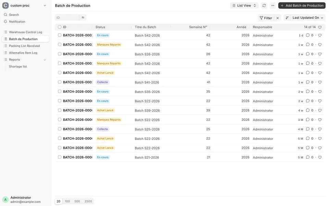Open comments icon on Batch S39-2026 row
Viewport: 329px width, 206px height.
pos(308,110)
